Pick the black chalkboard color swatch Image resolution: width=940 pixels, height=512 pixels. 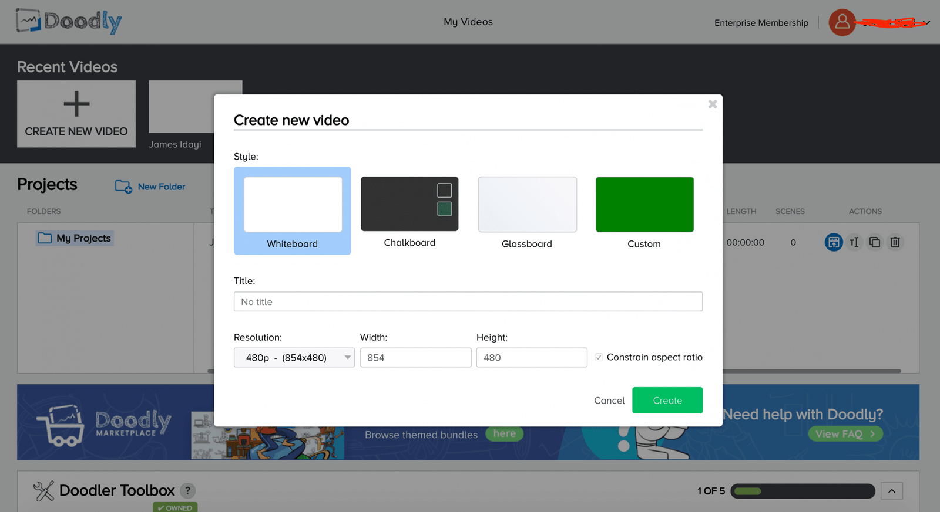[x=445, y=190]
